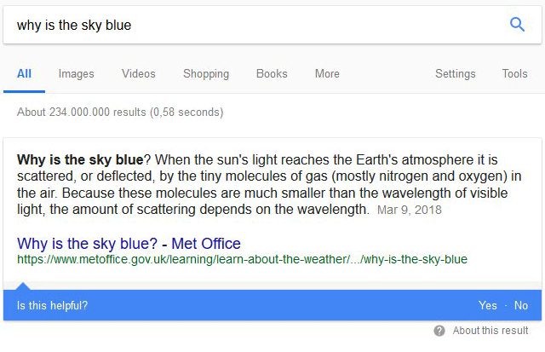
Task: Switch to the Books tab
Action: 272,74
